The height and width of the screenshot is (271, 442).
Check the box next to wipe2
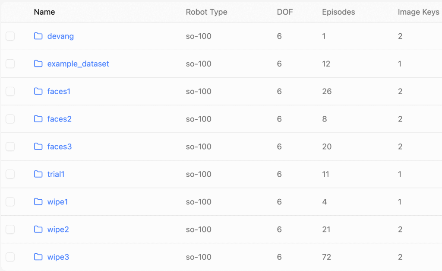coord(10,230)
